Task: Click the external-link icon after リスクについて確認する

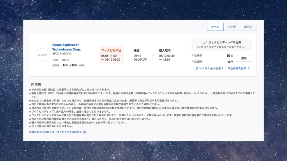Action: [84, 132]
